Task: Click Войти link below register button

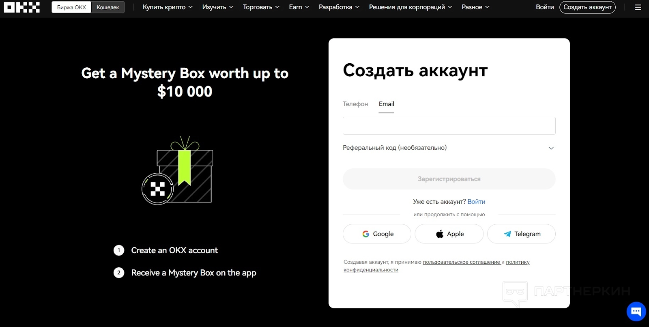Action: [476, 202]
